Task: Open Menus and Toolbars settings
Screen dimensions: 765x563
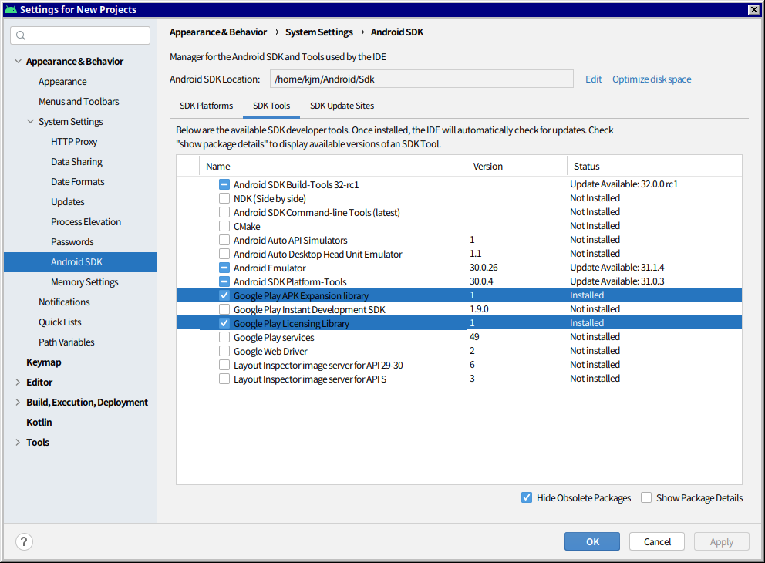Action: (79, 102)
